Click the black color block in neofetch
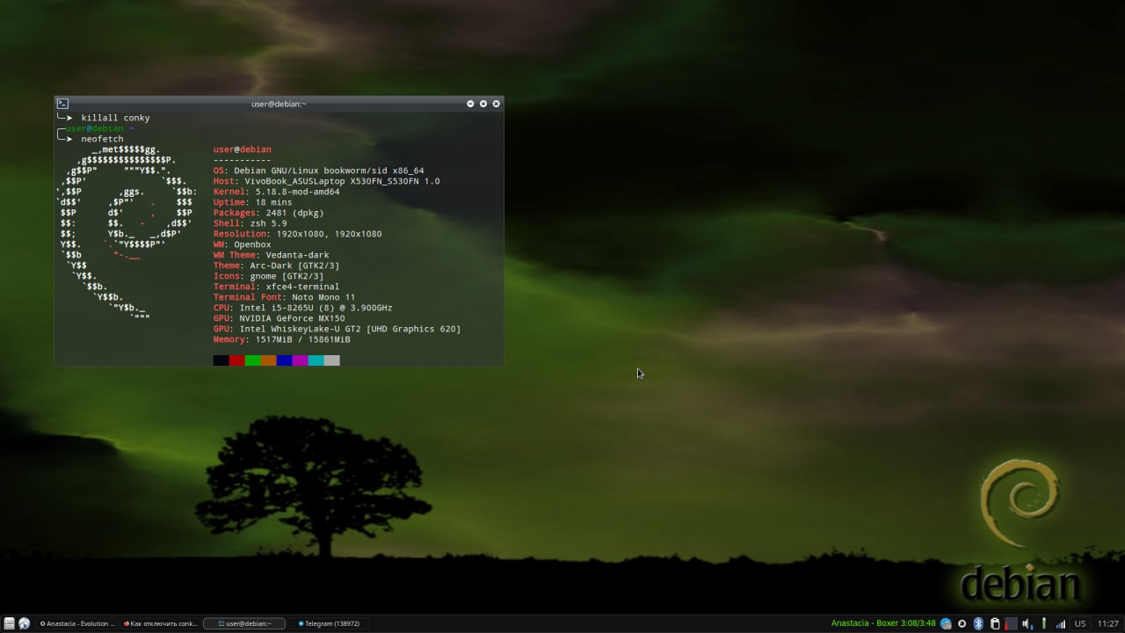This screenshot has width=1125, height=633. coord(221,360)
